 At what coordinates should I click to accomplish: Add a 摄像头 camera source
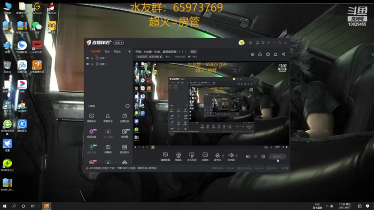(x=179, y=157)
